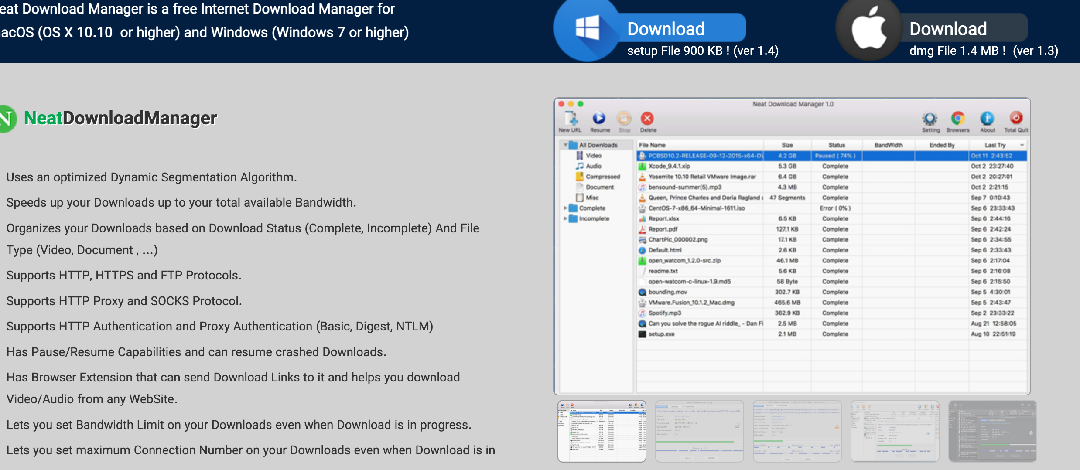The height and width of the screenshot is (470, 1080).
Task: Open the fourth screenshot thumbnail
Action: click(895, 431)
